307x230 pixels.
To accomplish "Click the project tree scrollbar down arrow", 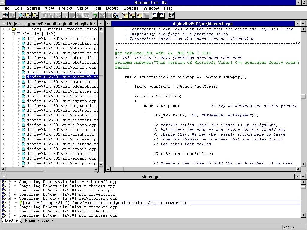I will (x=101, y=164).
